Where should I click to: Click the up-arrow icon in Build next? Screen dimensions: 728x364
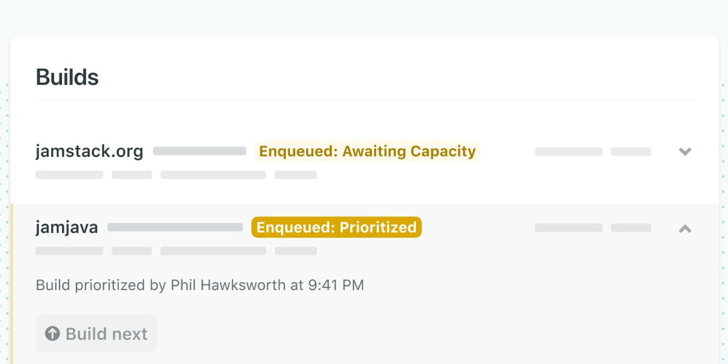[53, 334]
